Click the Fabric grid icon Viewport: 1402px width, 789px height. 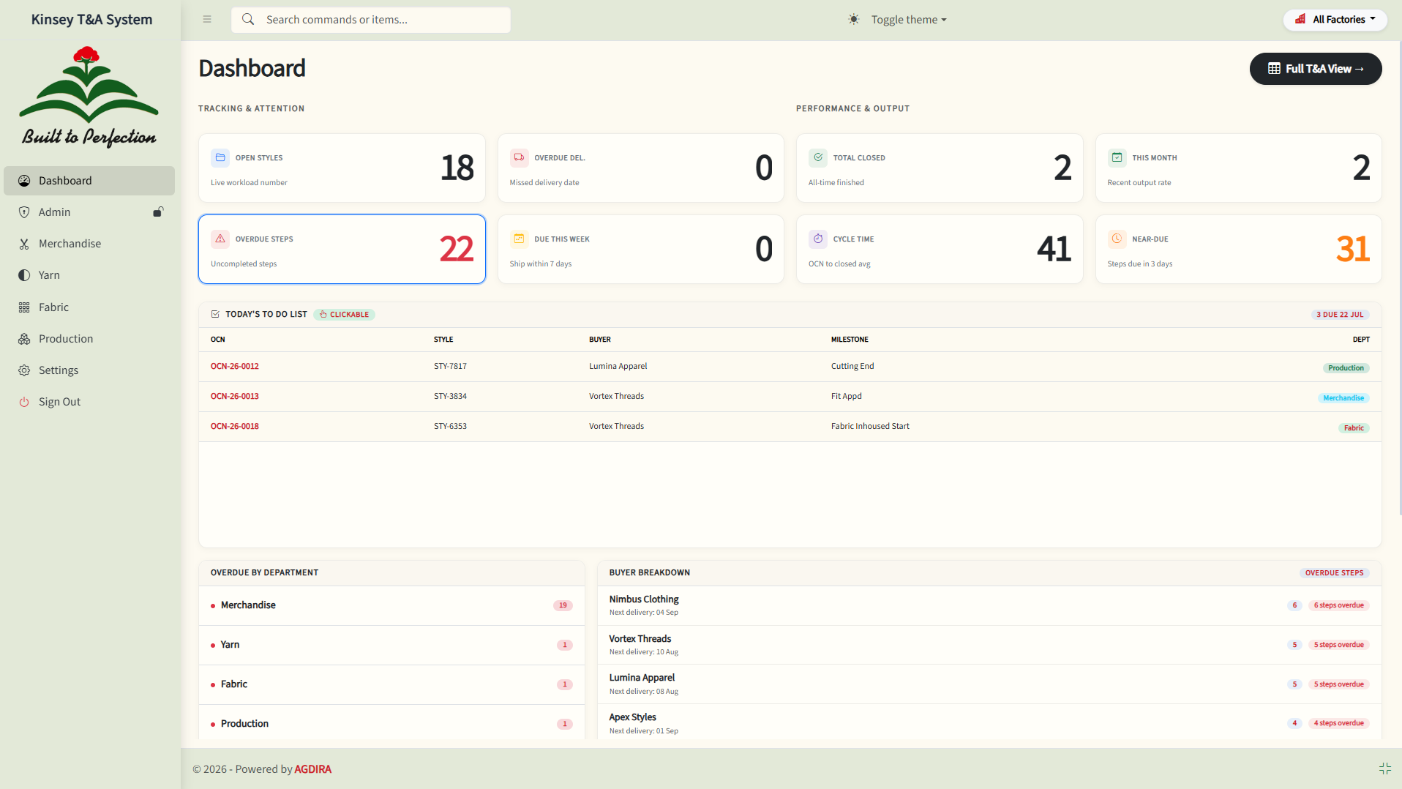pos(24,307)
